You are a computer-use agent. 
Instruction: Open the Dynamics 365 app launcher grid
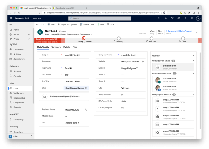(11, 18)
